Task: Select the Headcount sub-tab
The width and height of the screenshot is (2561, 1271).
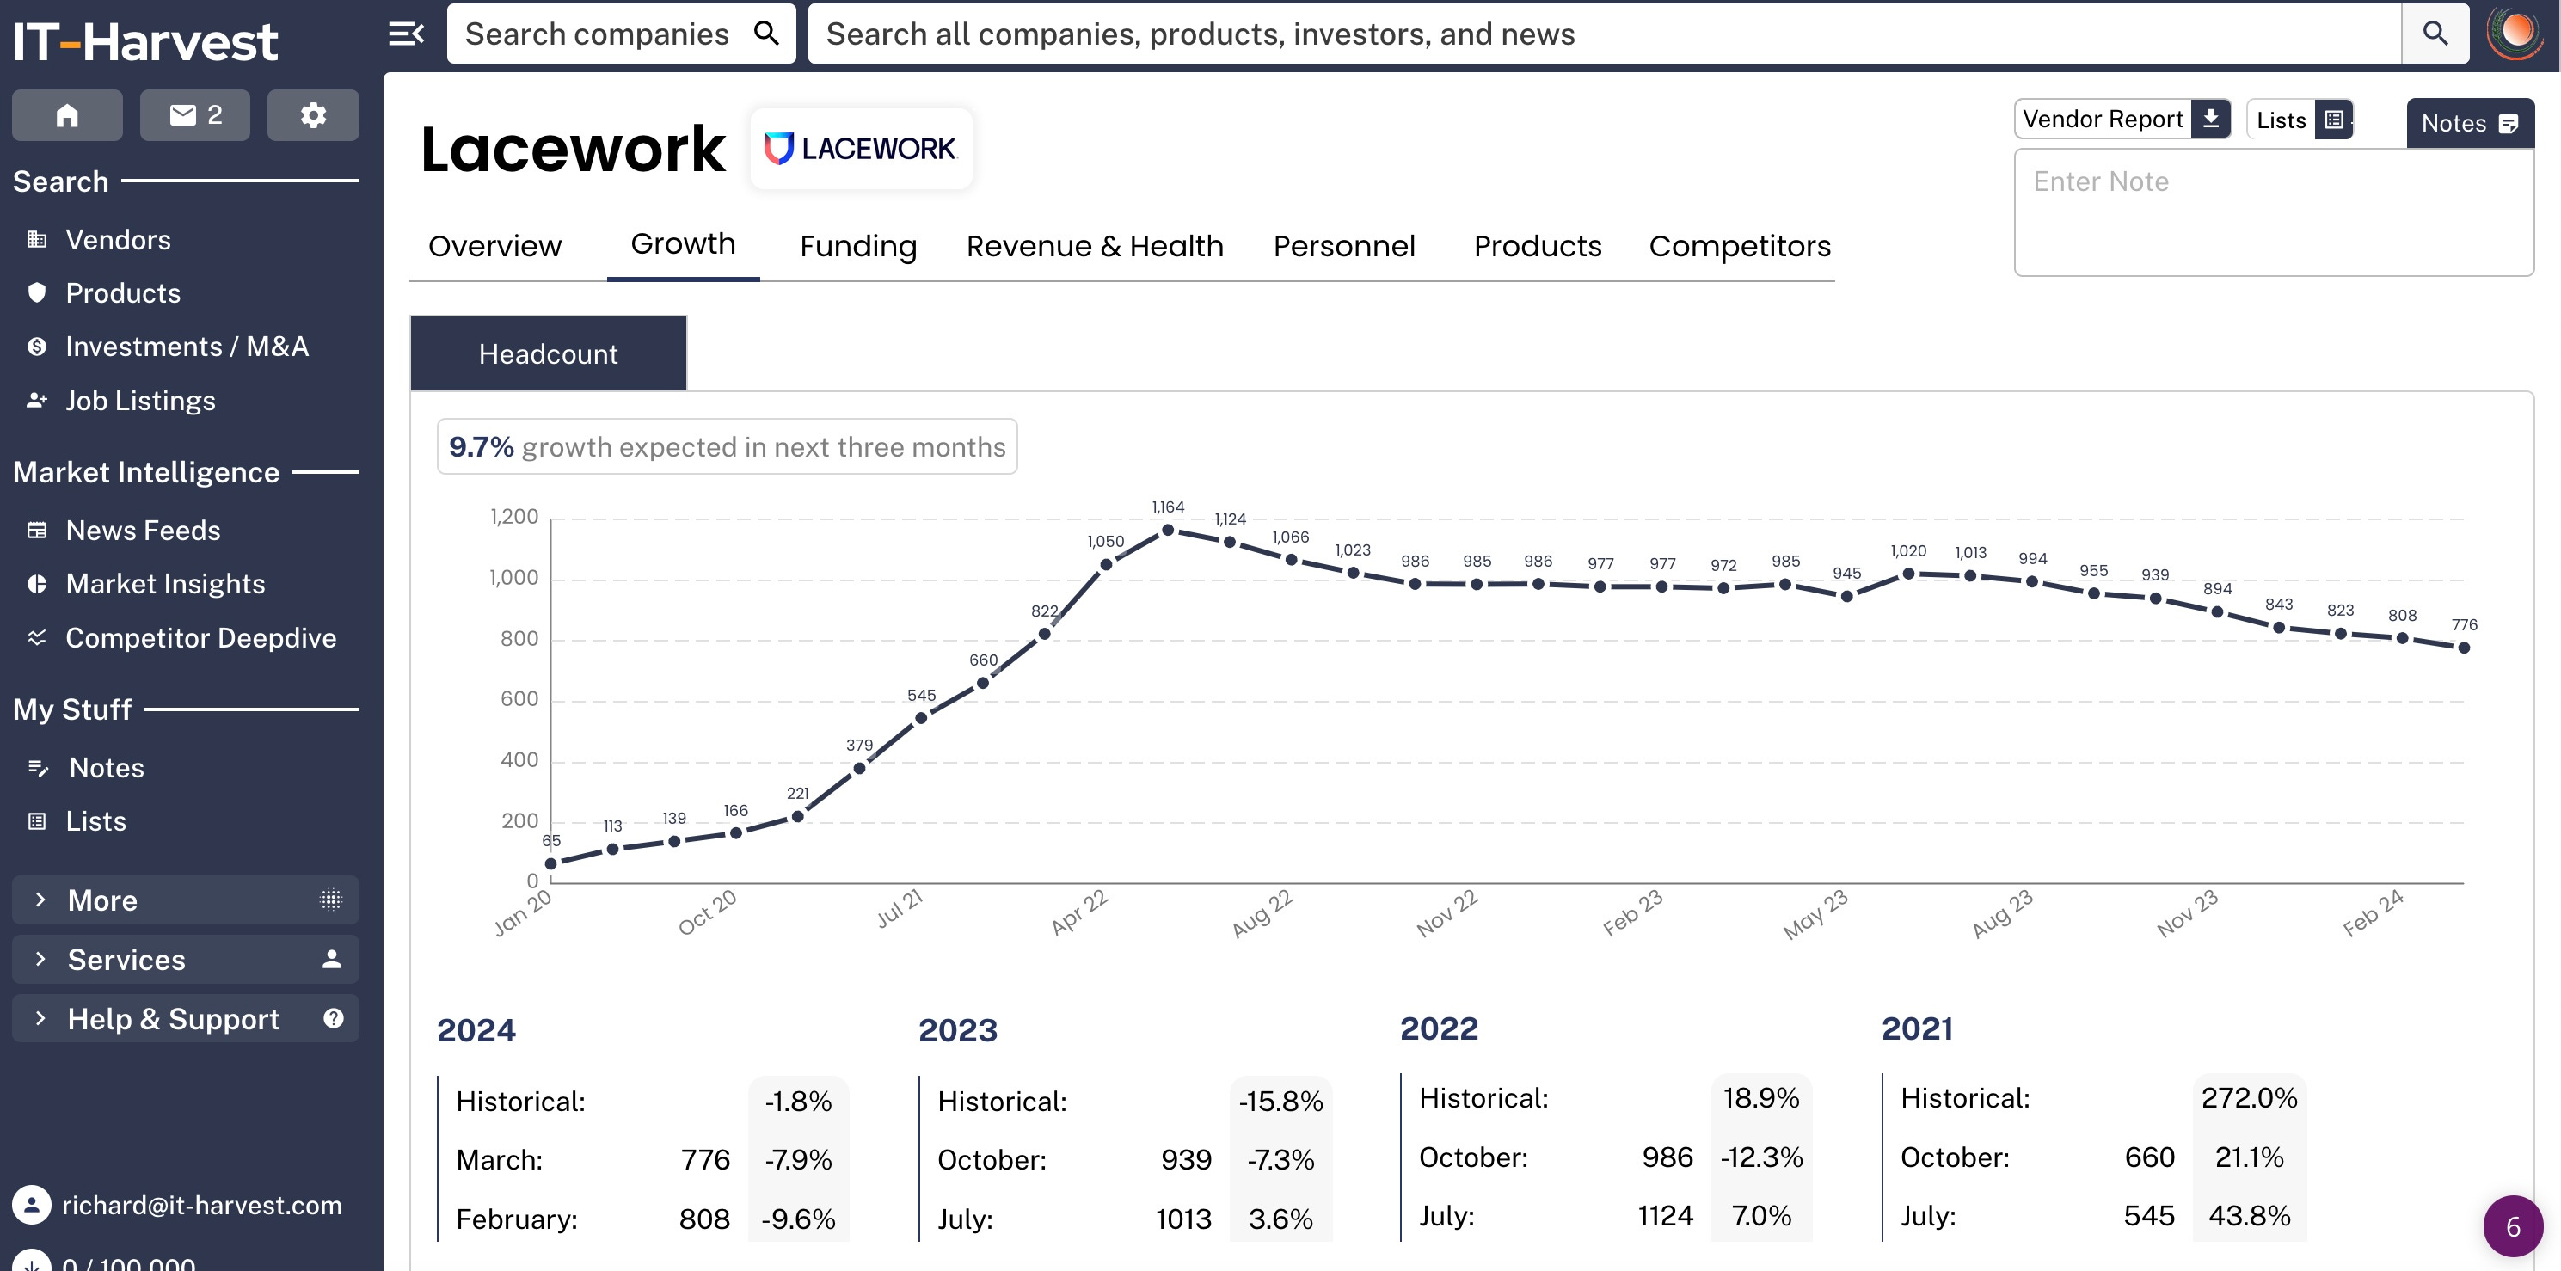Action: coord(548,354)
